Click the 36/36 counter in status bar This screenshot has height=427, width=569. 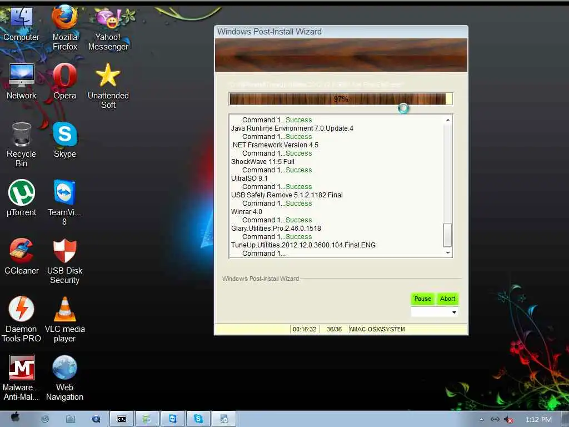pos(334,329)
